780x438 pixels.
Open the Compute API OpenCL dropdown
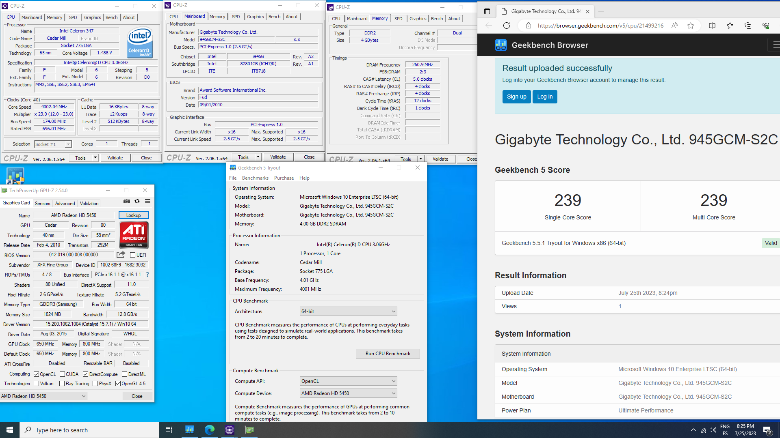click(x=348, y=381)
